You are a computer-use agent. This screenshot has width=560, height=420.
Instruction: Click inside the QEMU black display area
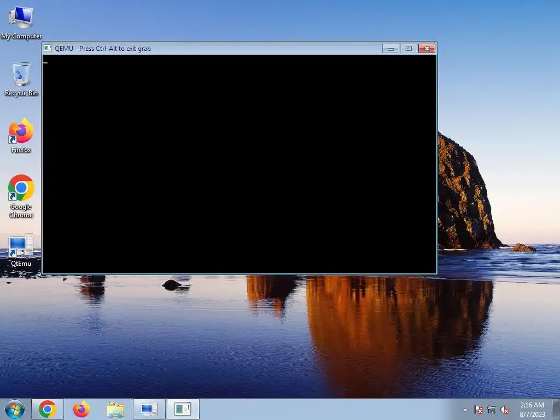[x=240, y=164]
